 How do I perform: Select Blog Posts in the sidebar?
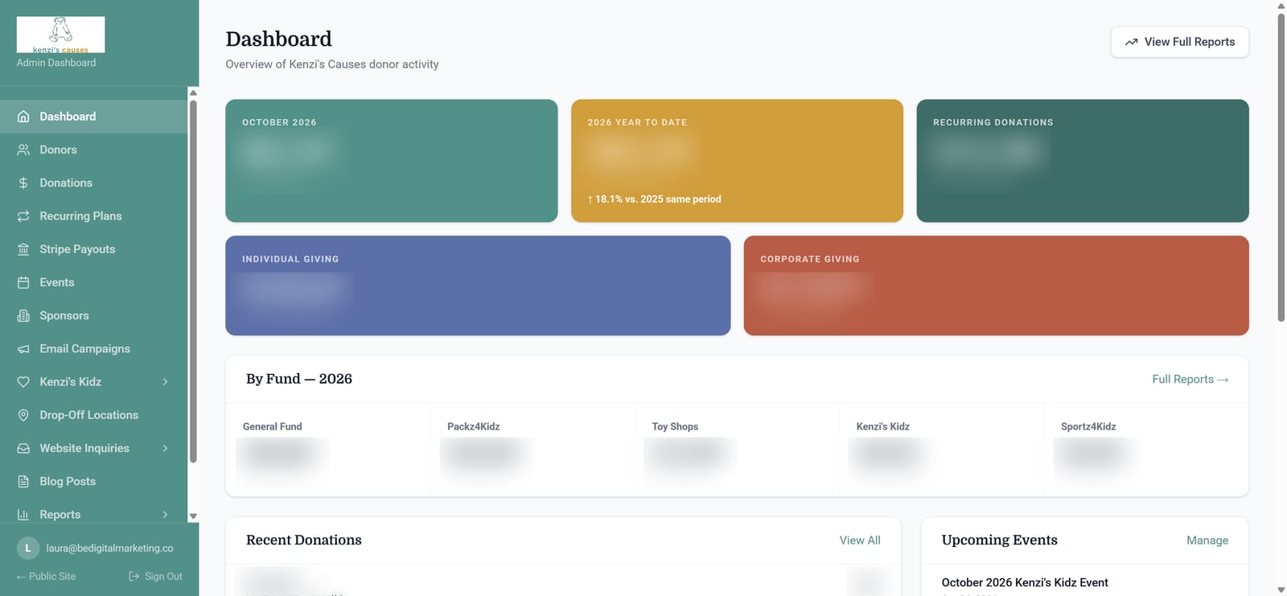click(x=93, y=482)
